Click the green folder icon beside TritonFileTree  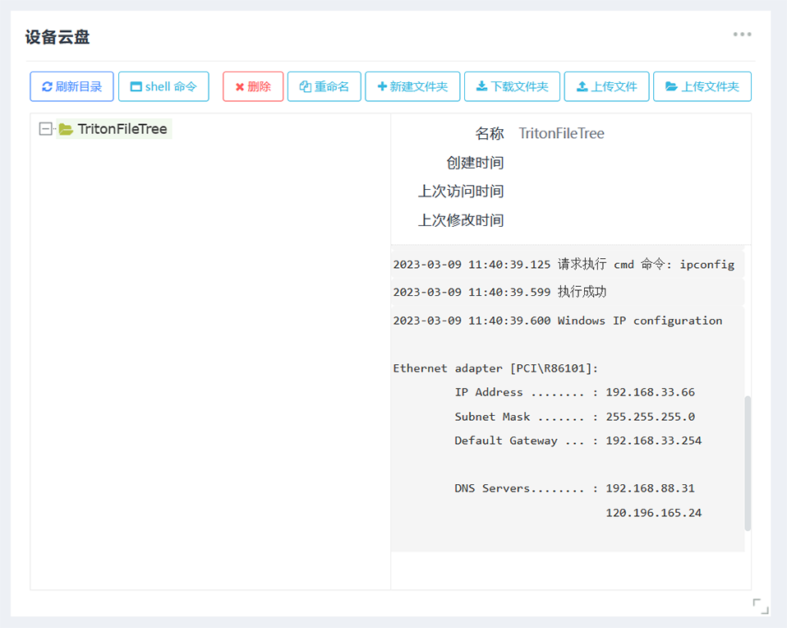click(x=66, y=130)
